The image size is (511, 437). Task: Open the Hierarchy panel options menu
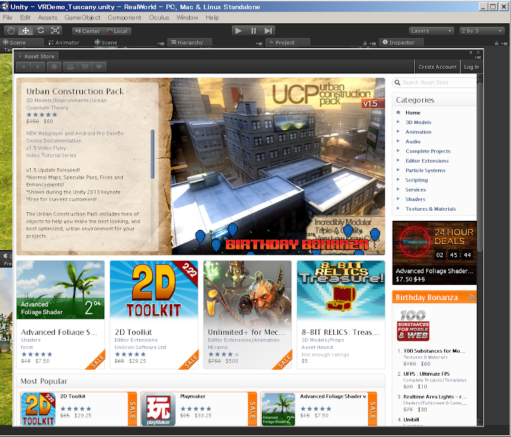point(259,43)
